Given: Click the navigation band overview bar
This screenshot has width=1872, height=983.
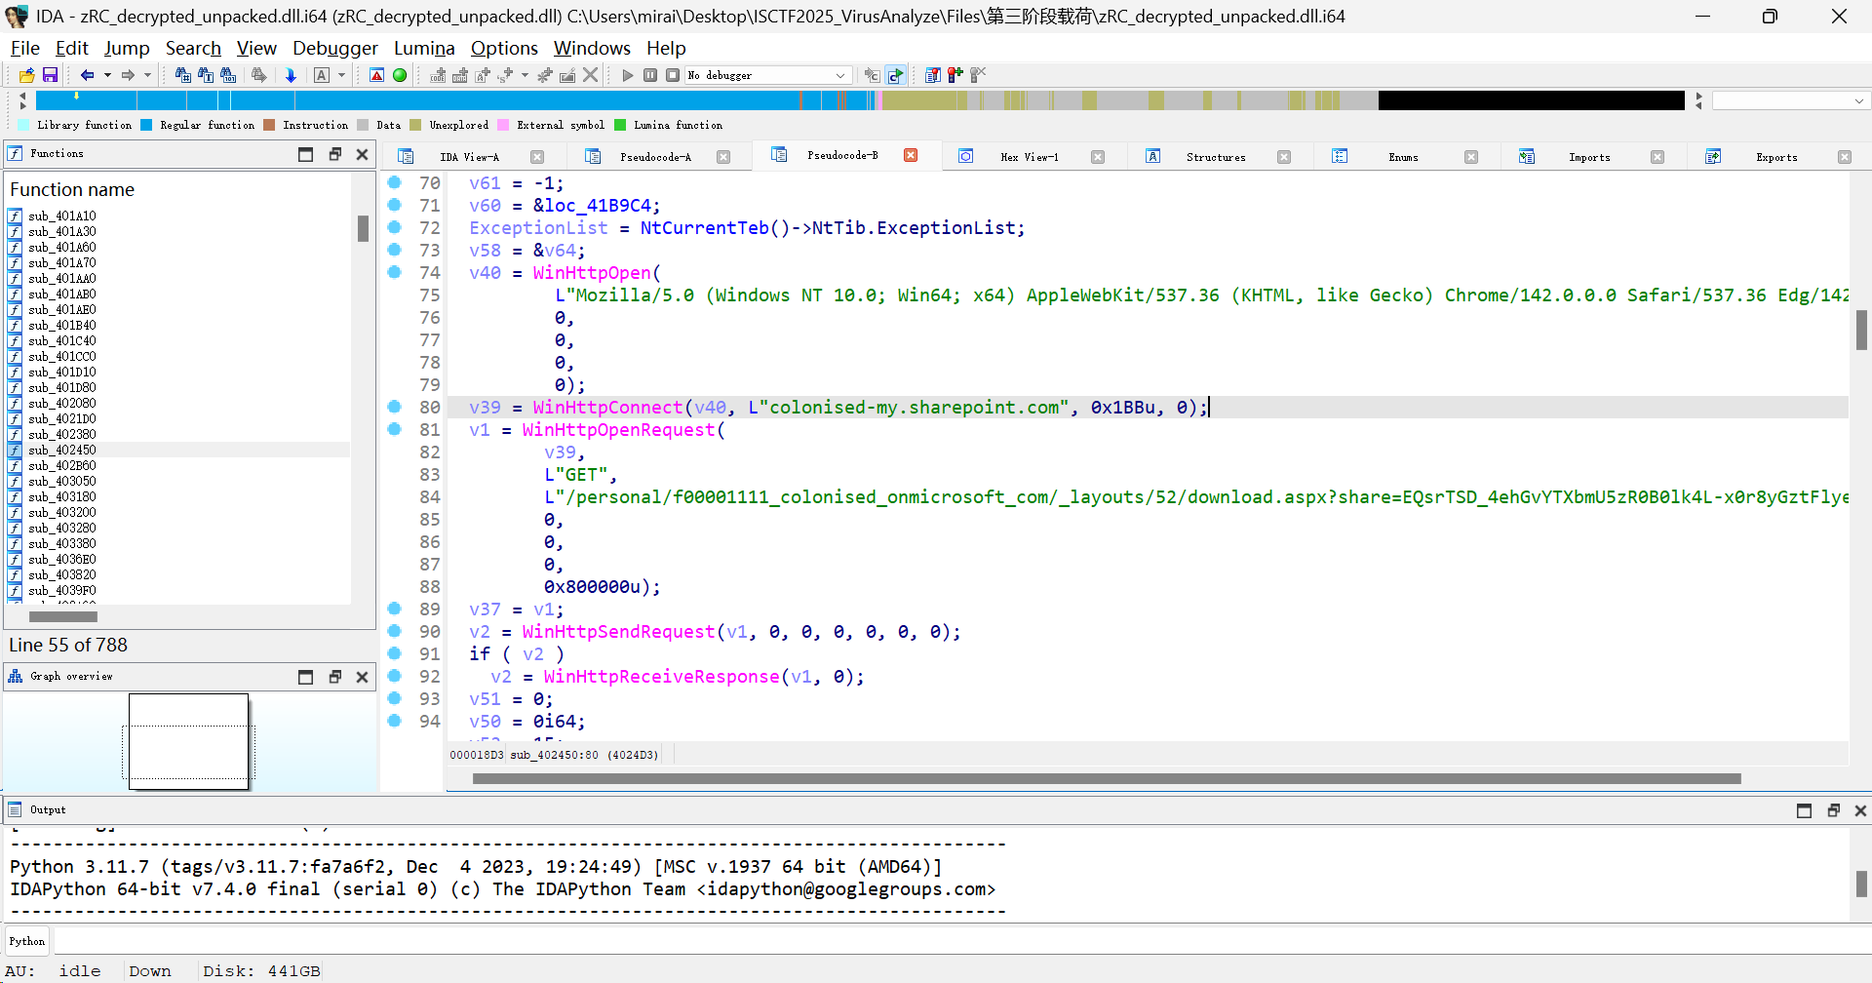Looking at the screenshot, I should 860,100.
